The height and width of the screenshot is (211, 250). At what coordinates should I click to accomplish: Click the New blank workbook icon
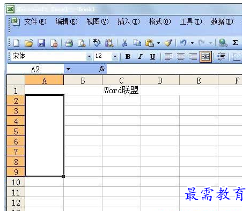tap(17, 43)
